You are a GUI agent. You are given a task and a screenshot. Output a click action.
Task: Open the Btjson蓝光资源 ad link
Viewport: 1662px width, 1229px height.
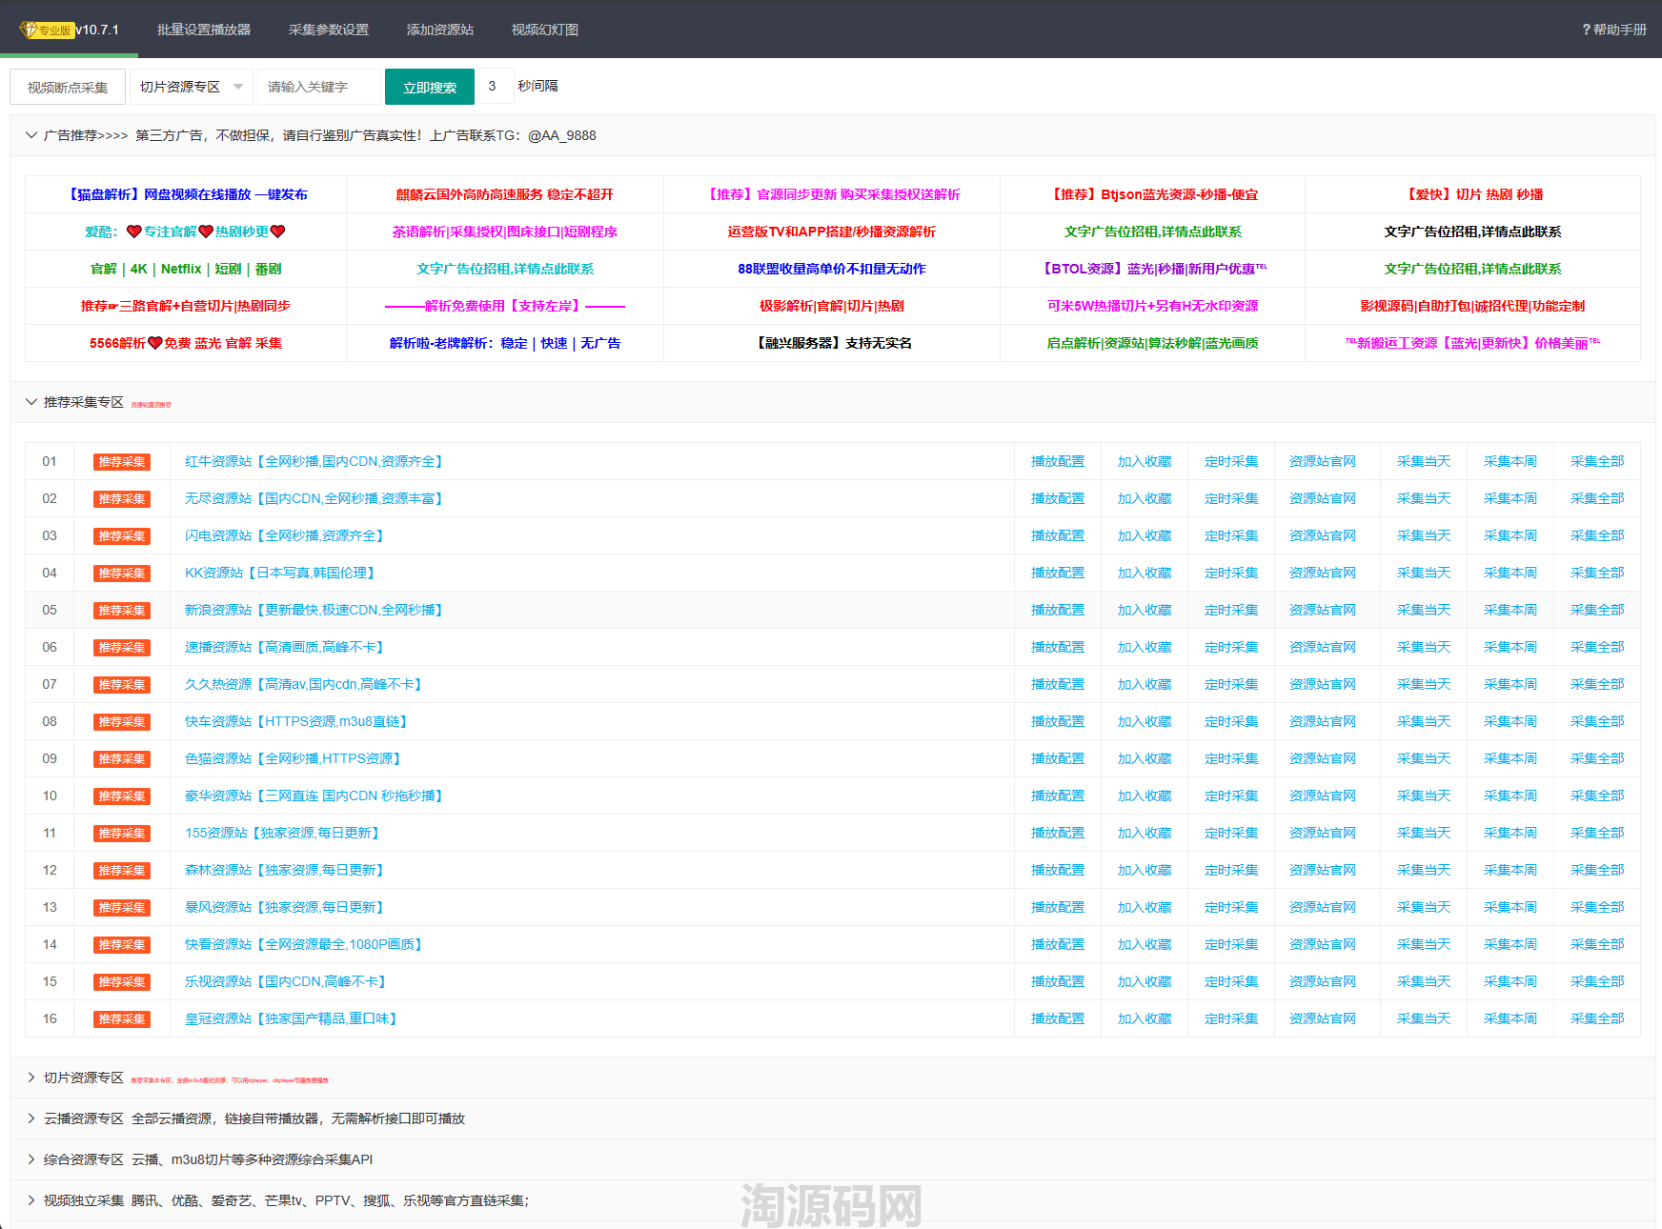1152,194
